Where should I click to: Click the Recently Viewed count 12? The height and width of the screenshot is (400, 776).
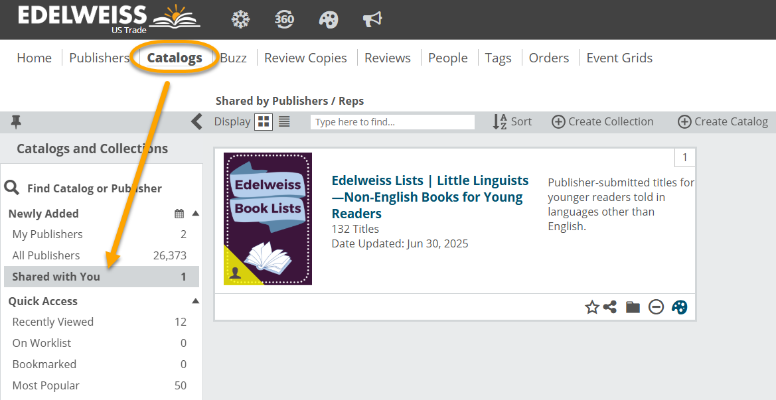181,322
